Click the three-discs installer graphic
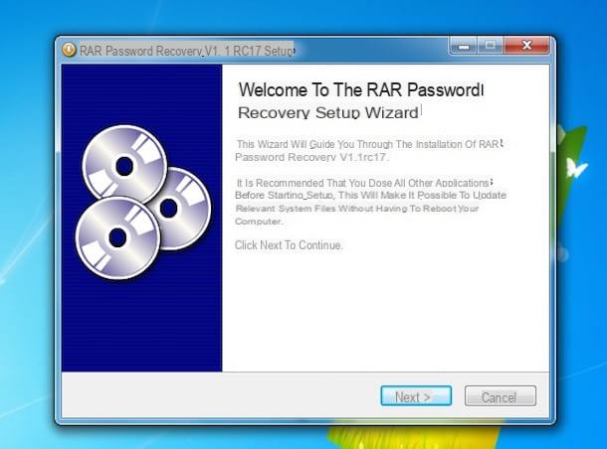The height and width of the screenshot is (449, 607). point(143,203)
